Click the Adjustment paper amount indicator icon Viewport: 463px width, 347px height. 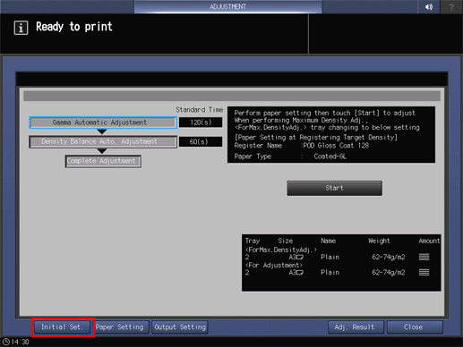(x=424, y=272)
